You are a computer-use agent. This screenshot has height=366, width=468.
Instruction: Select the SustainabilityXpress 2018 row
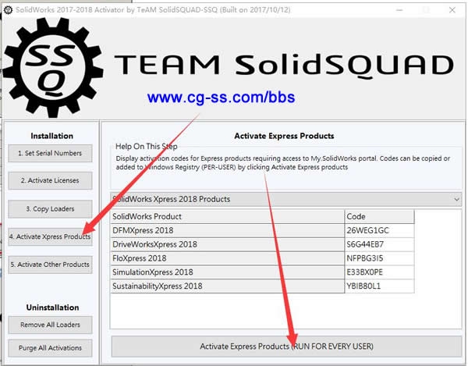tap(227, 286)
